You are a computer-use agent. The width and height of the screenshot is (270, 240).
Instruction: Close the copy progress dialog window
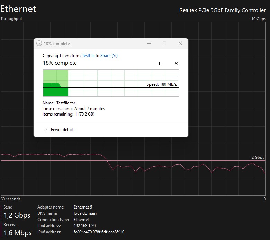click(180, 43)
